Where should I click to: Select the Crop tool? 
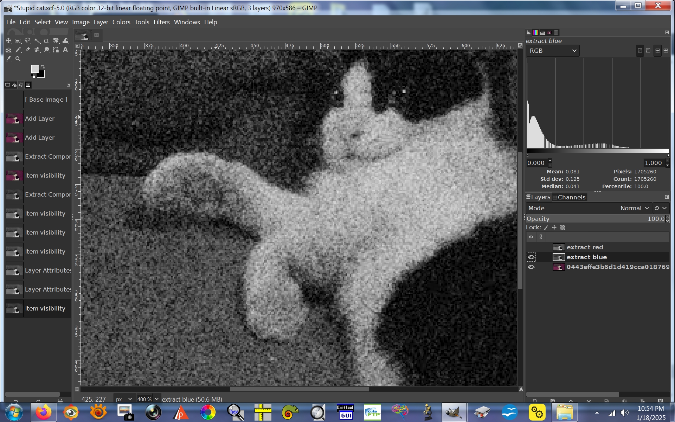[46, 41]
